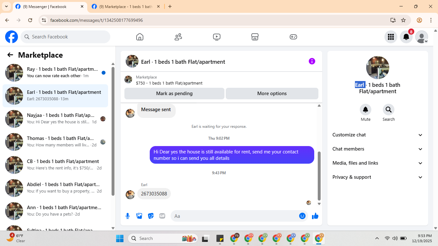
Task: Click More options button
Action: (272, 94)
